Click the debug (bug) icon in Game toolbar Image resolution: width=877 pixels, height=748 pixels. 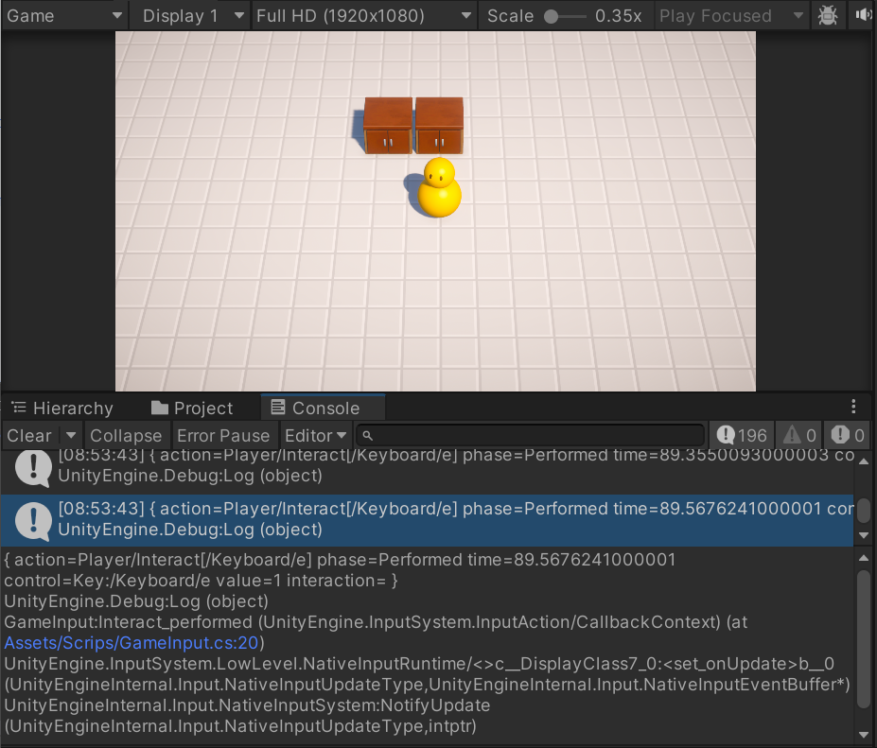[x=828, y=15]
